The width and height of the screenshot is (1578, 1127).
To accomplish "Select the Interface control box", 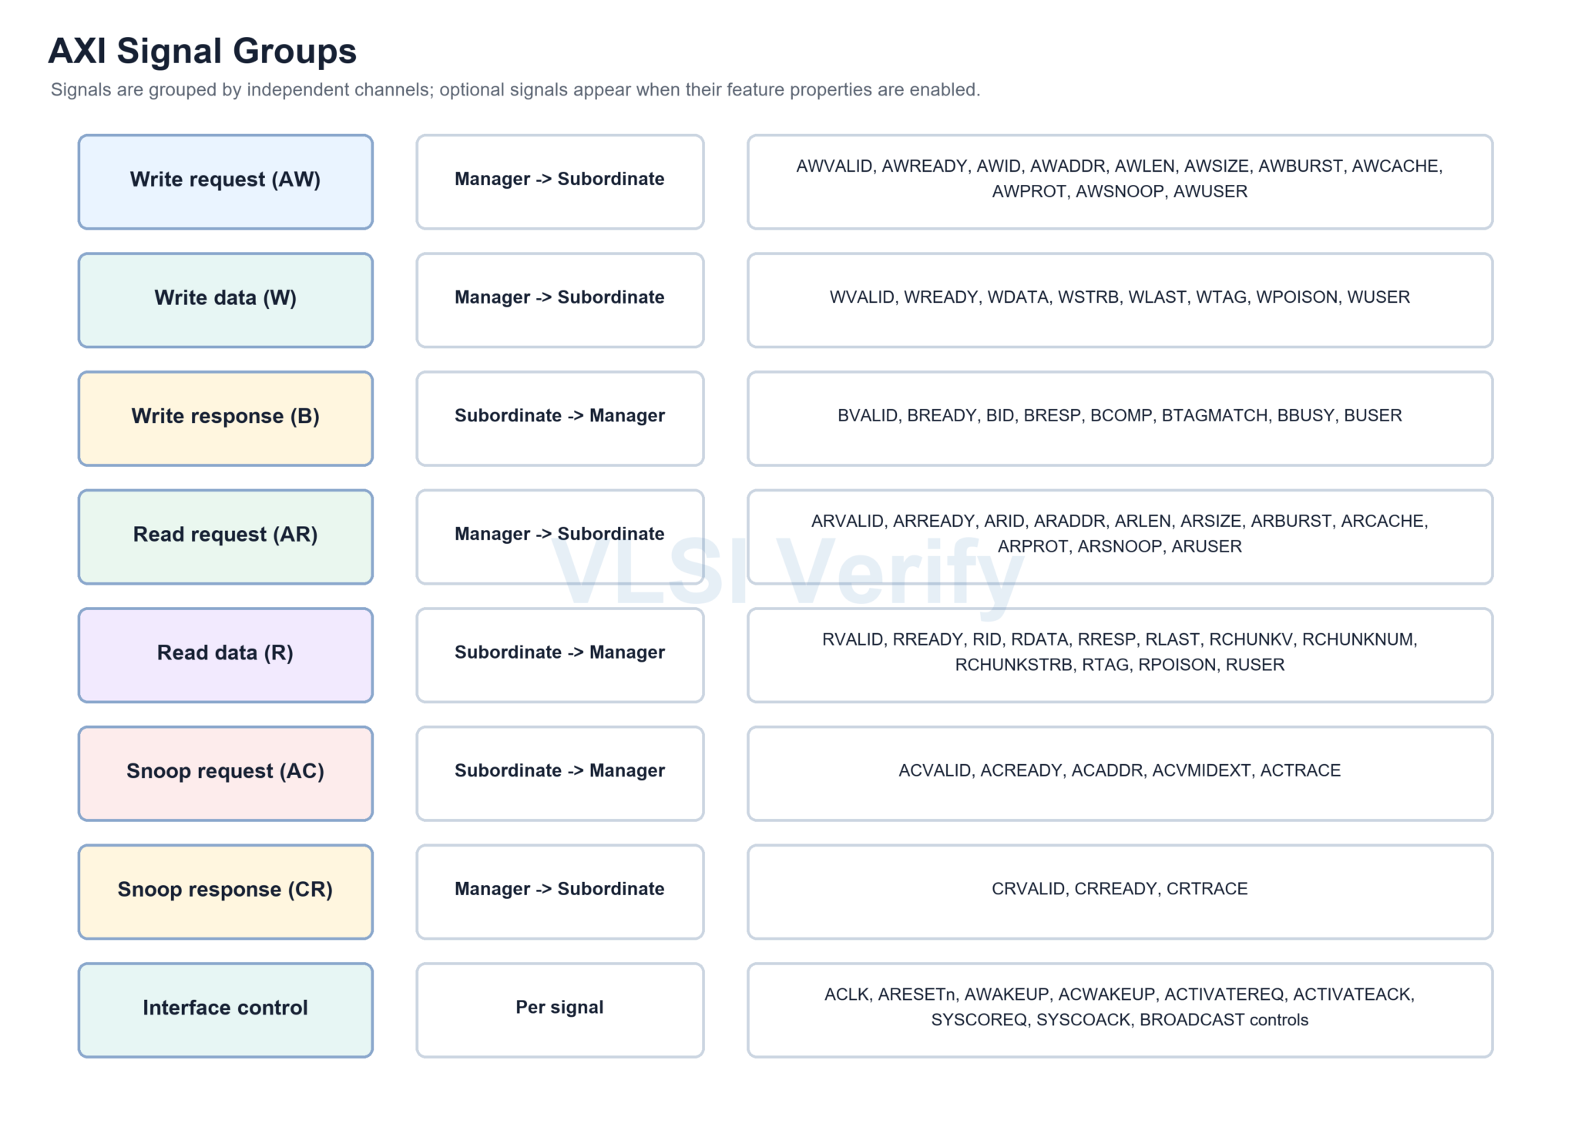I will pyautogui.click(x=226, y=1010).
